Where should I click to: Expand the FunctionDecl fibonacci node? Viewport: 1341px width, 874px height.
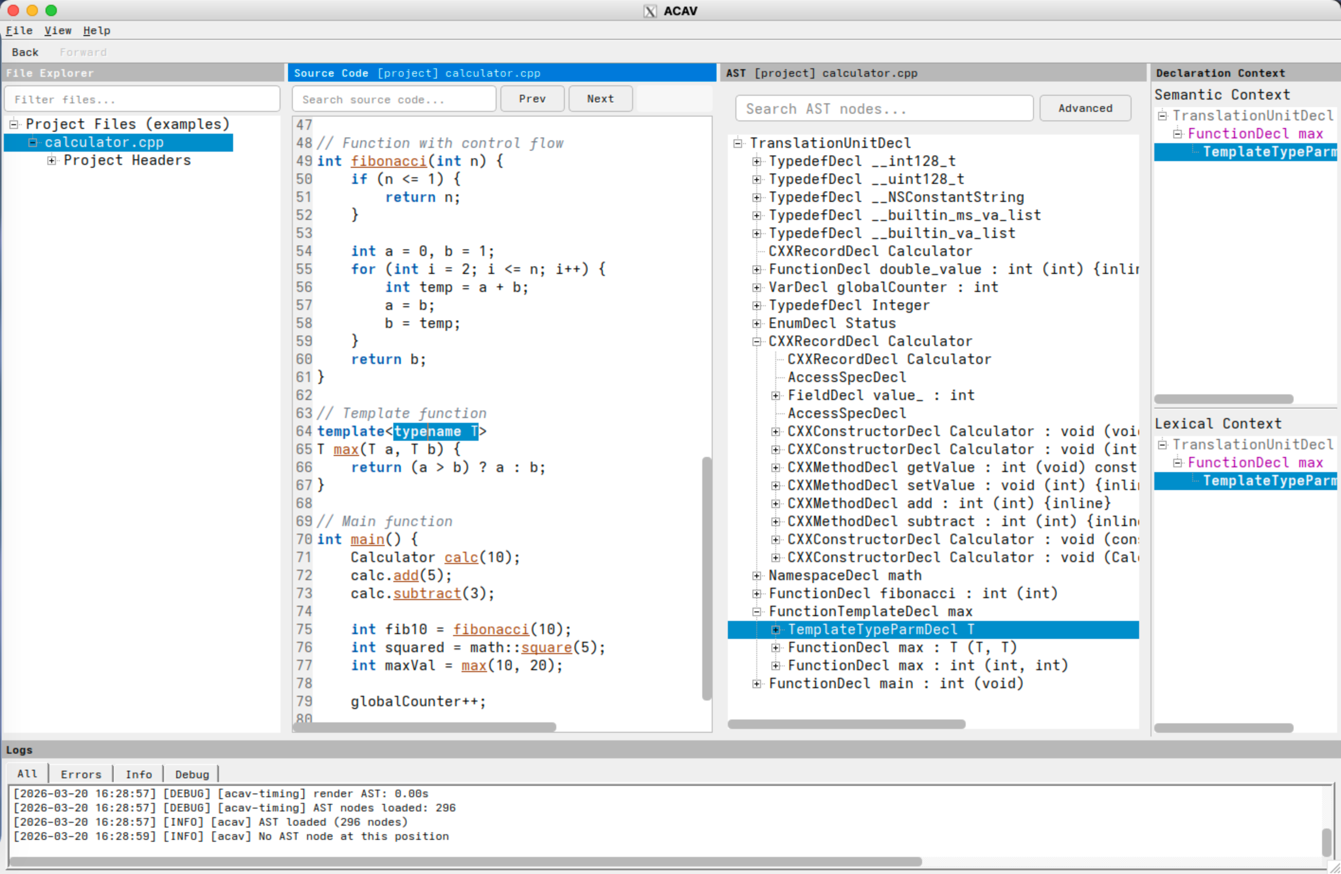pos(757,593)
